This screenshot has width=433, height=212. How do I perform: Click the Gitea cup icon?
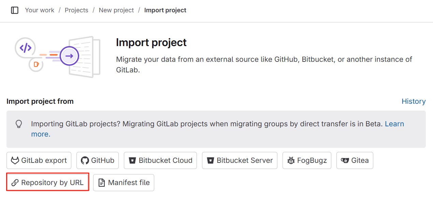pyautogui.click(x=345, y=160)
